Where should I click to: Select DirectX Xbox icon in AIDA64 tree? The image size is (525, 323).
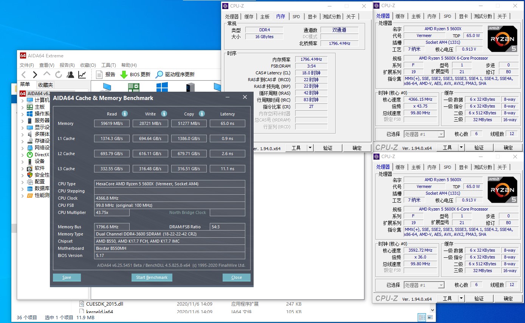[x=30, y=154]
